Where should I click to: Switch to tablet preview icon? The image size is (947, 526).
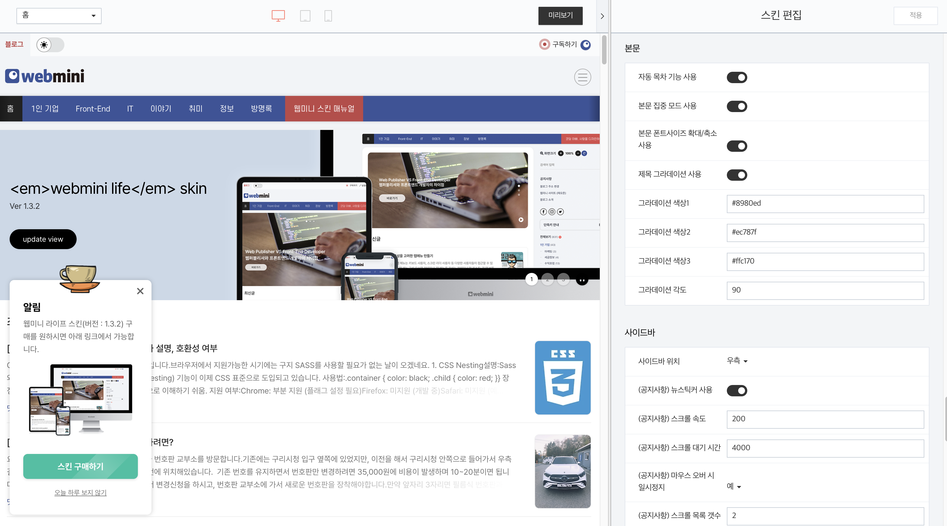click(x=305, y=15)
